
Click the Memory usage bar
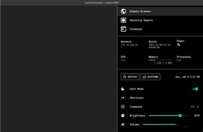[x=160, y=60]
